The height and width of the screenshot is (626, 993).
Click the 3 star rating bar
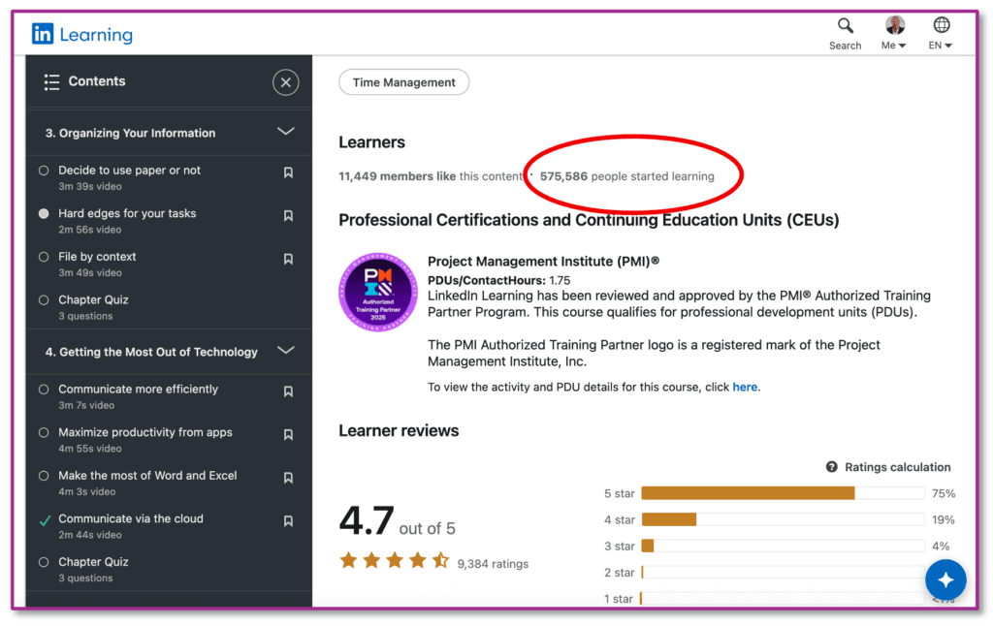pos(783,546)
